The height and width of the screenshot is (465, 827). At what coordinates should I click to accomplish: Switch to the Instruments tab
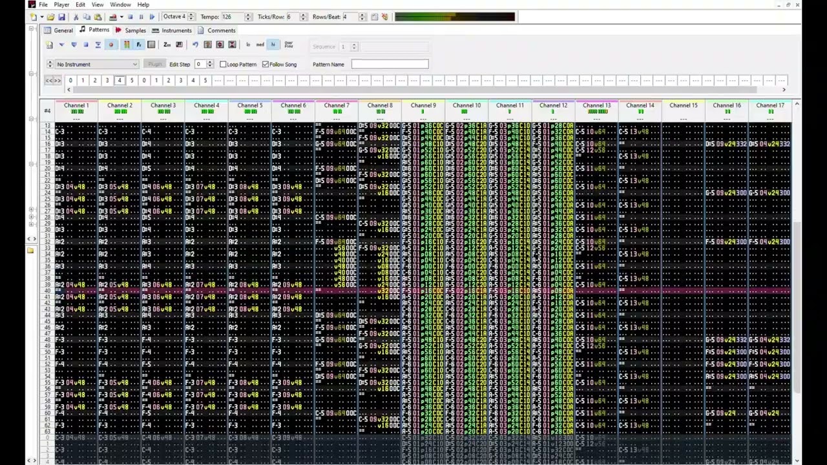click(172, 30)
